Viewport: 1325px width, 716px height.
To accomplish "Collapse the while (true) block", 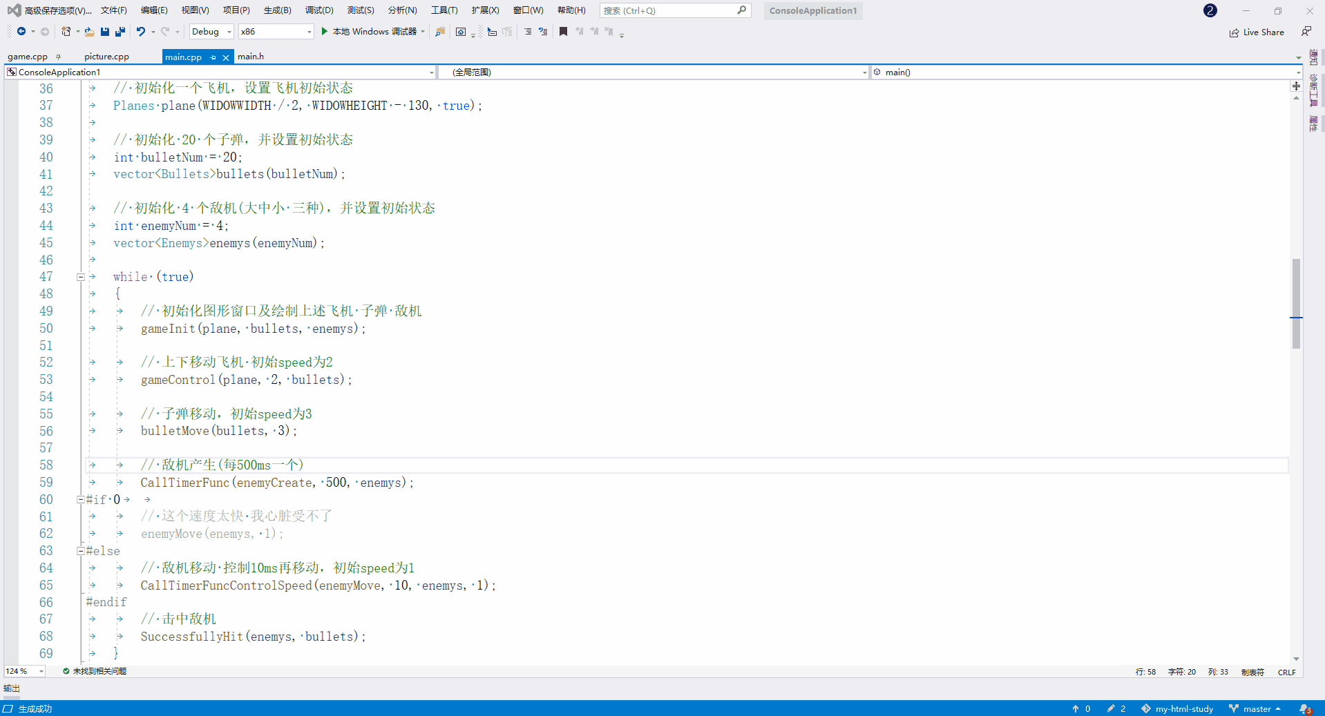I will coord(81,277).
